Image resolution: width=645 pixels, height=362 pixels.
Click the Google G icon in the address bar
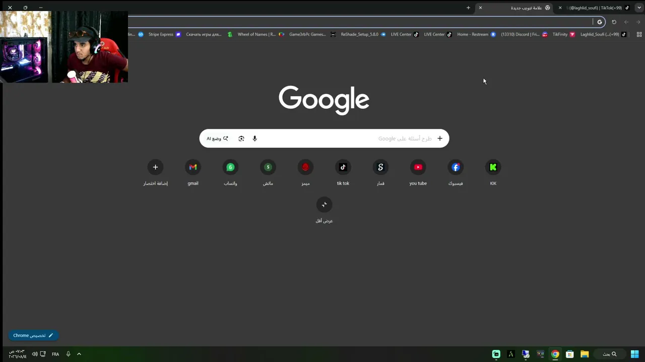[x=599, y=22]
